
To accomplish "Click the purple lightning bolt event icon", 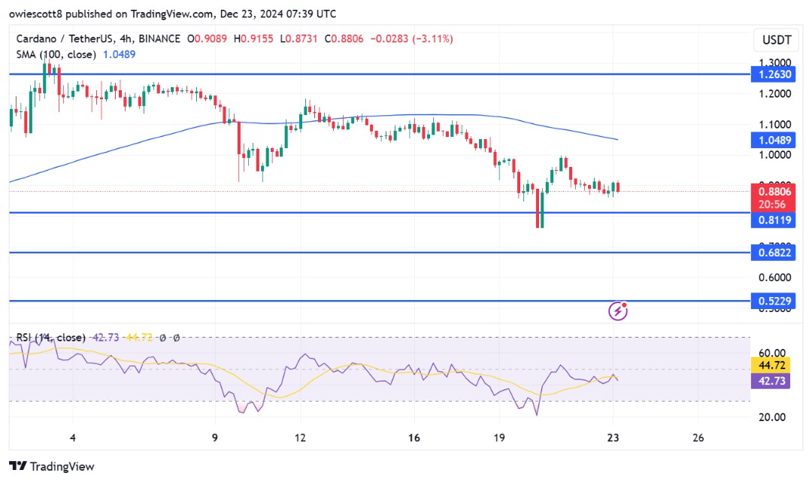I will [618, 310].
